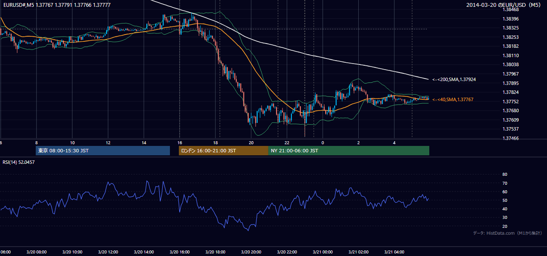This screenshot has height=256, width=547.
Task: Click the '3/21 00:00' date axis label
Action: point(323,252)
